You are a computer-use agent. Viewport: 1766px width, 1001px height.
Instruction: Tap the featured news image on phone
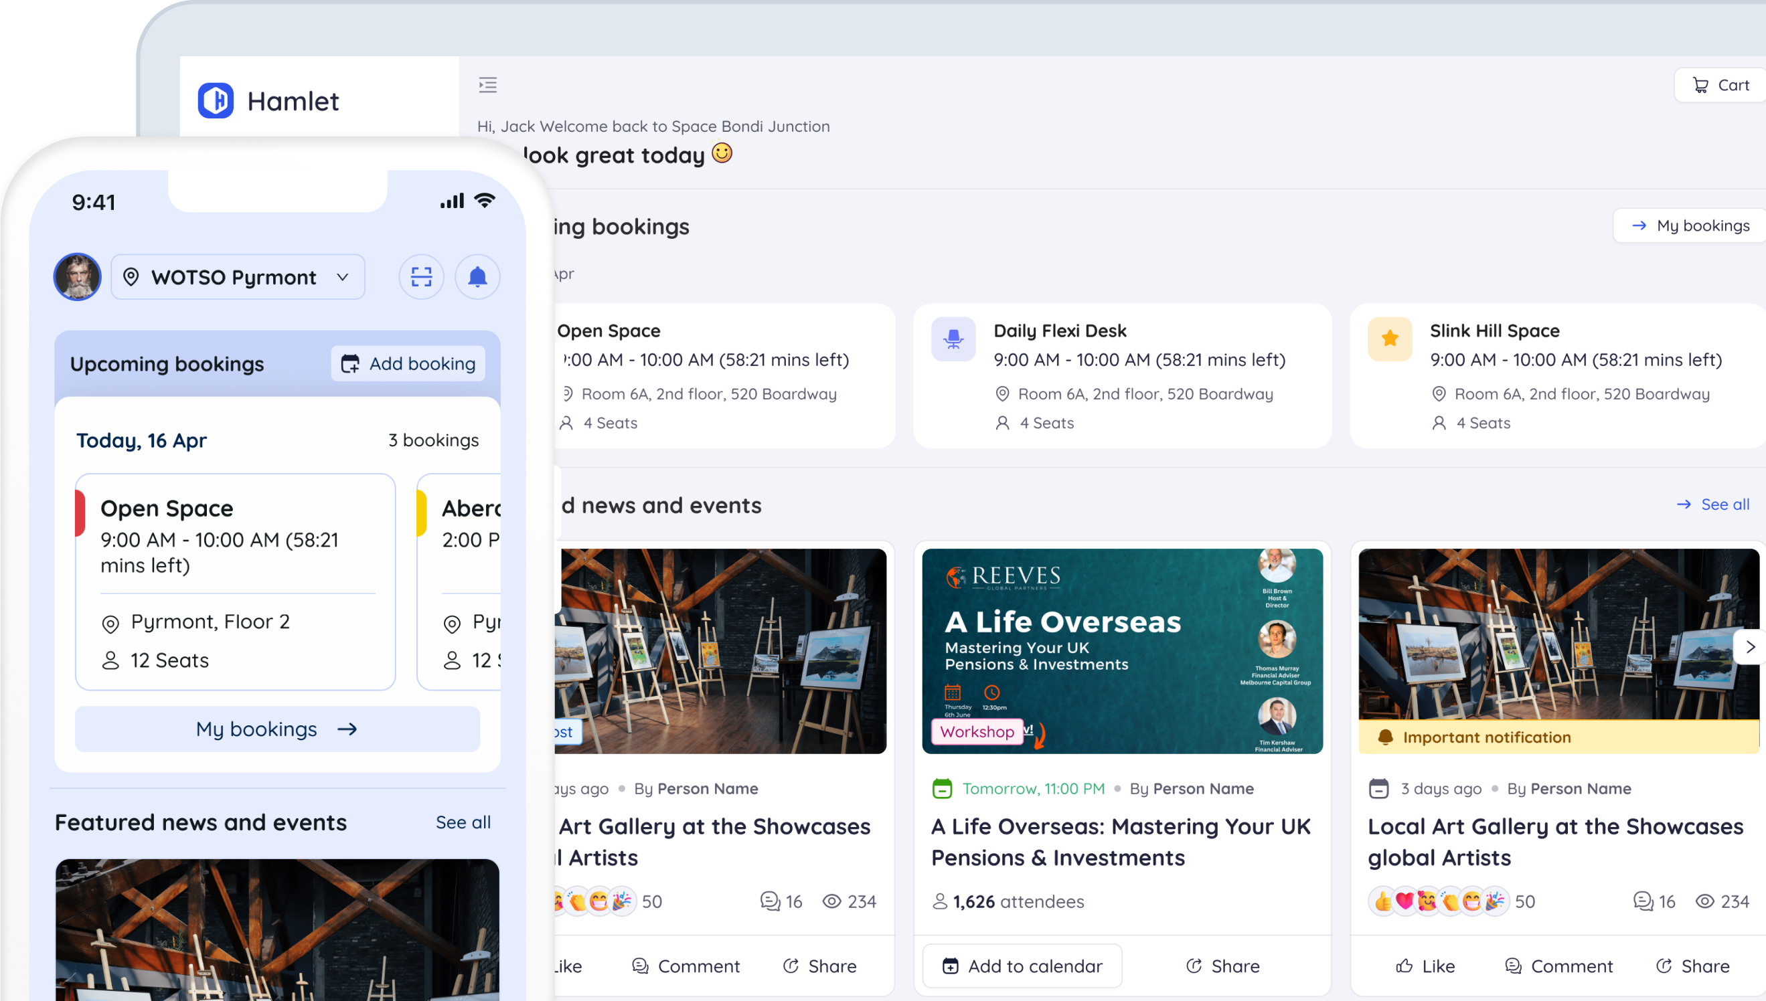tap(277, 929)
